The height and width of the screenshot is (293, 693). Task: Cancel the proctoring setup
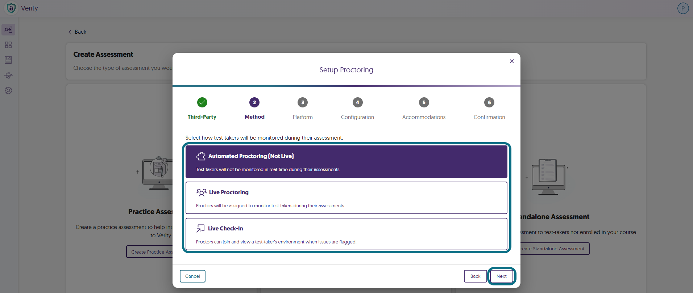click(192, 276)
